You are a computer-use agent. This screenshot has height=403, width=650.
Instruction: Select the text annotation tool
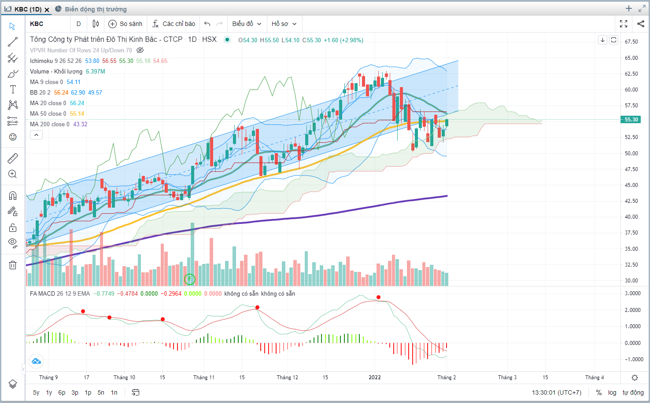point(13,90)
